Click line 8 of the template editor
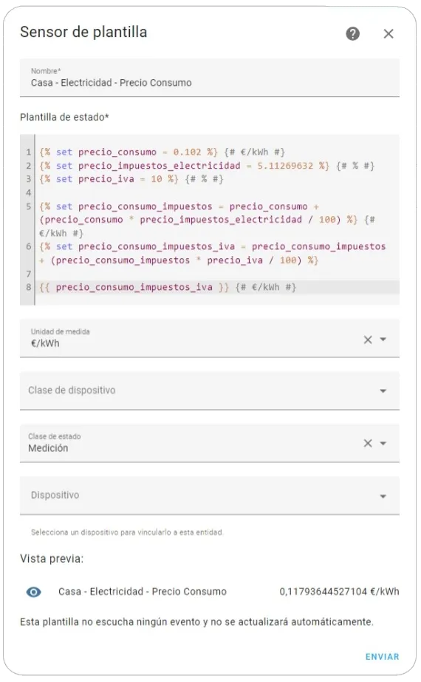Image resolution: width=421 pixels, height=682 pixels. 217,287
